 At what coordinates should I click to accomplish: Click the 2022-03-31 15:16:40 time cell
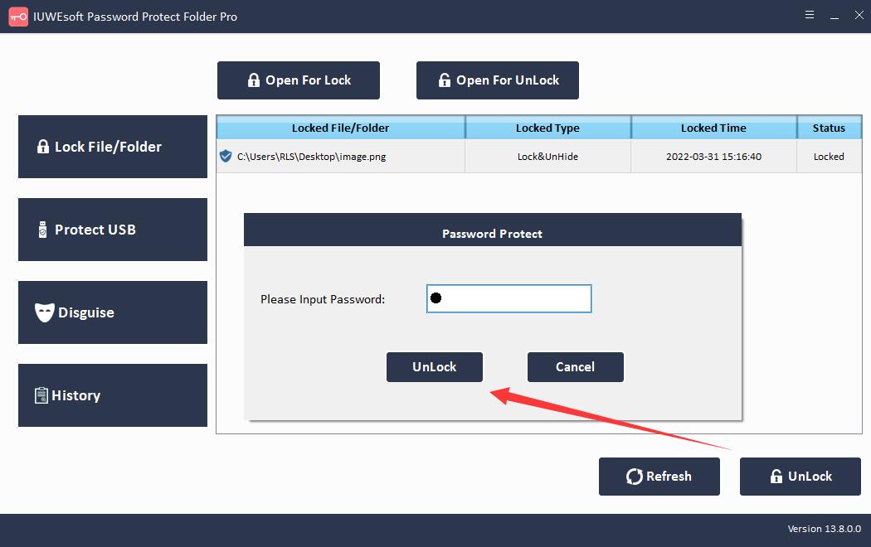click(713, 157)
